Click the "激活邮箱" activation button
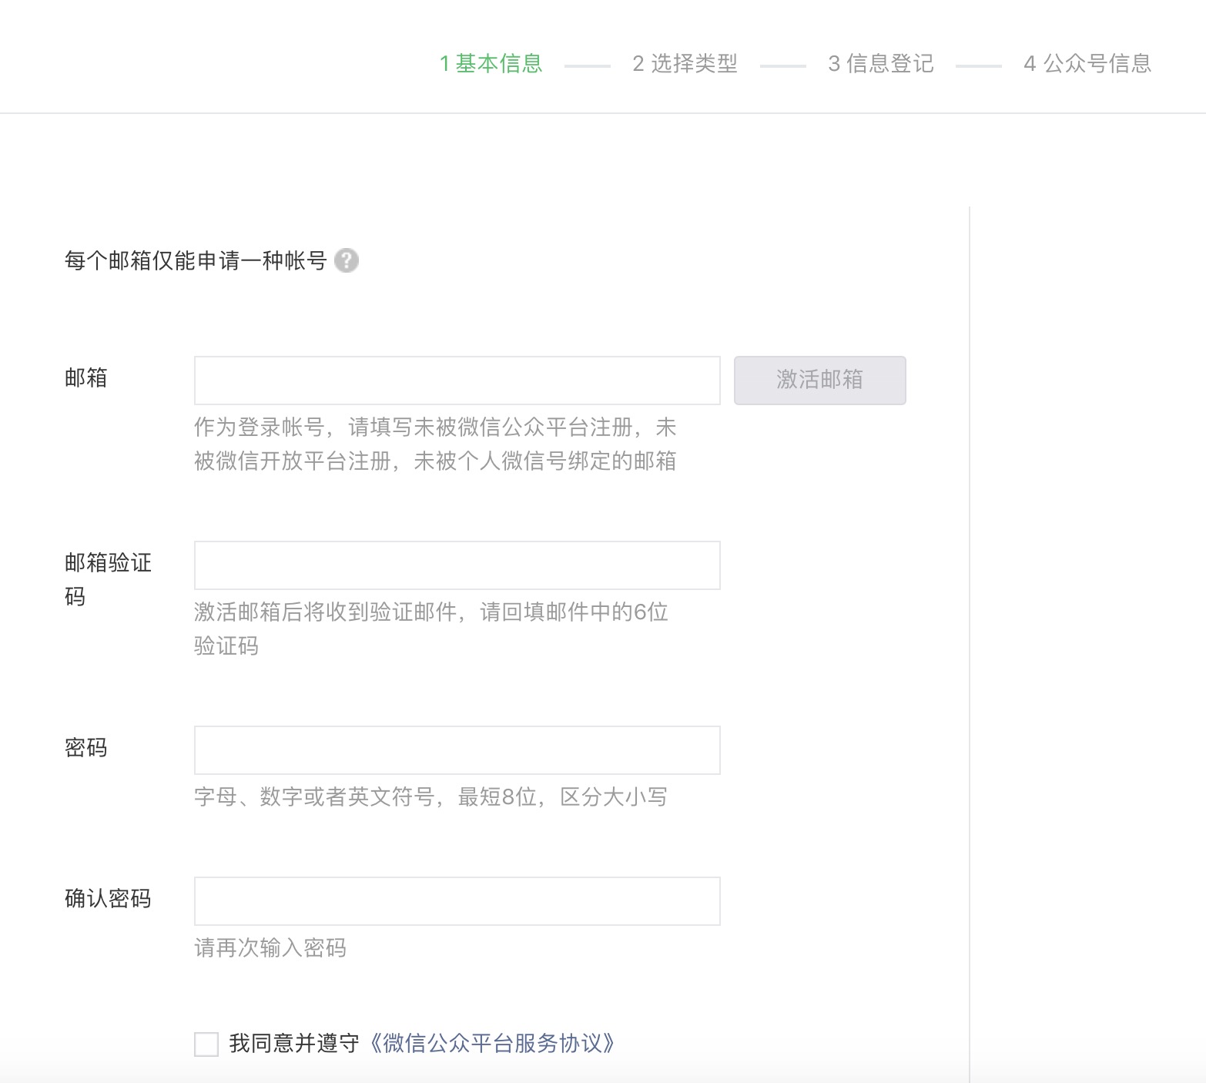This screenshot has height=1083, width=1206. coord(819,380)
